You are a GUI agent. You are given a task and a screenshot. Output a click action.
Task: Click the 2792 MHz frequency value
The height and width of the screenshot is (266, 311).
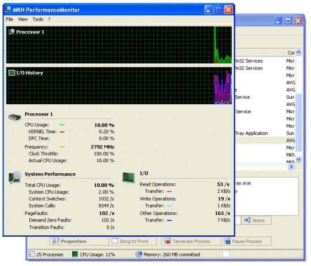(x=102, y=147)
